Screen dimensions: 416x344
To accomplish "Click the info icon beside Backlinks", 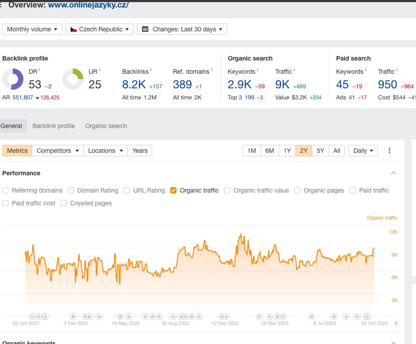I will coord(151,70).
